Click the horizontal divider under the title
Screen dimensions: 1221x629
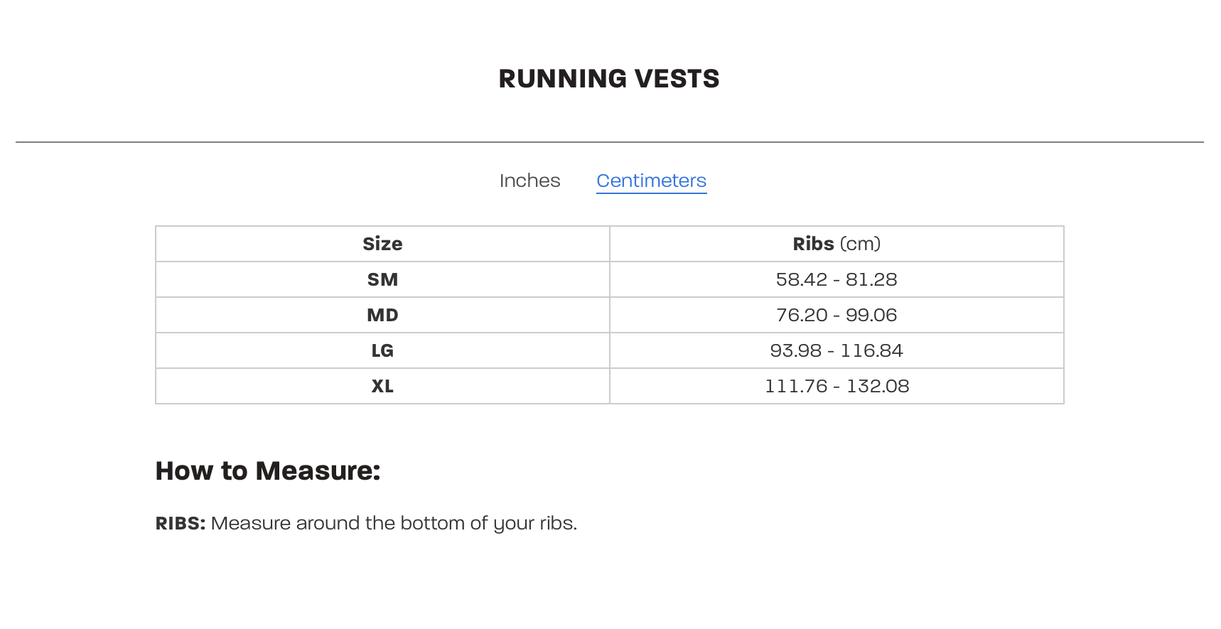coord(610,142)
